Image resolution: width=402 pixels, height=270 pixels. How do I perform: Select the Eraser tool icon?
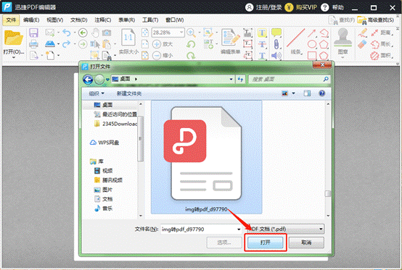pyautogui.click(x=362, y=44)
